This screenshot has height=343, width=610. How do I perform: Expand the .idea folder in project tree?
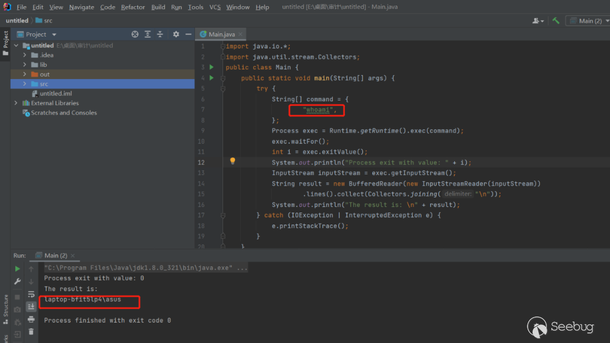(25, 55)
